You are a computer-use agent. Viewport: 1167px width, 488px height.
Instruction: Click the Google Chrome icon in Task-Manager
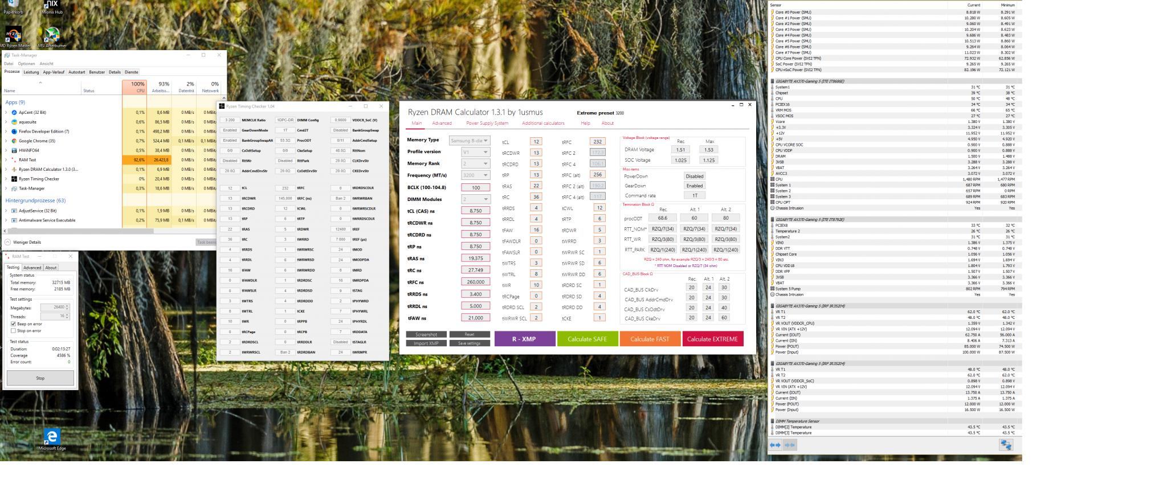(x=14, y=141)
